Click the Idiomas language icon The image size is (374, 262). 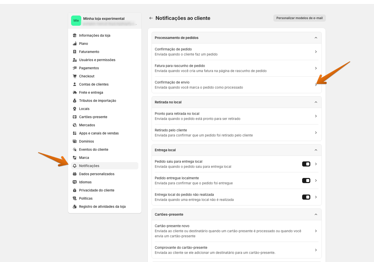click(x=75, y=182)
